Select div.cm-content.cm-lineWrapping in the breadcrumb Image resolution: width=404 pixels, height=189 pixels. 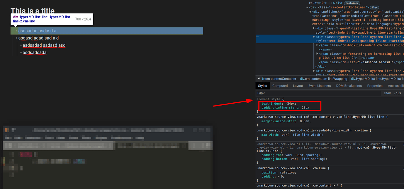tap(323, 78)
